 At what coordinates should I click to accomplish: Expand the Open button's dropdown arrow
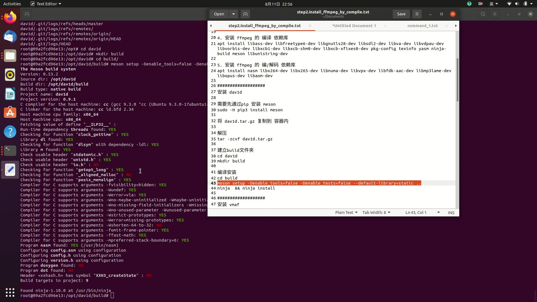(x=234, y=14)
